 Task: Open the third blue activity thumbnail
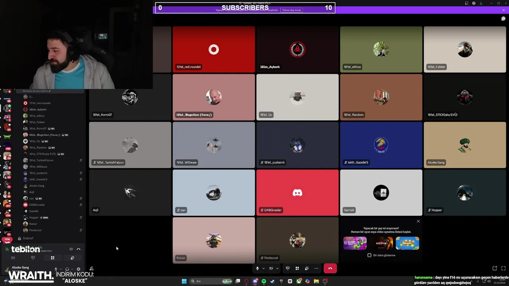click(x=407, y=243)
